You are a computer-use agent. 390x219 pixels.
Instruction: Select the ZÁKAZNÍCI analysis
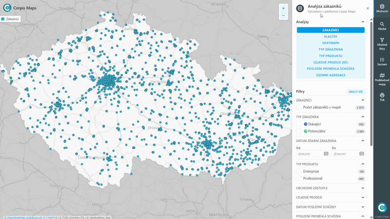[x=331, y=30]
